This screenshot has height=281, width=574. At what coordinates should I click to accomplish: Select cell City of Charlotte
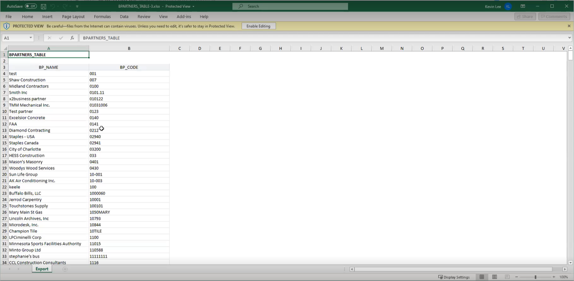(x=48, y=149)
